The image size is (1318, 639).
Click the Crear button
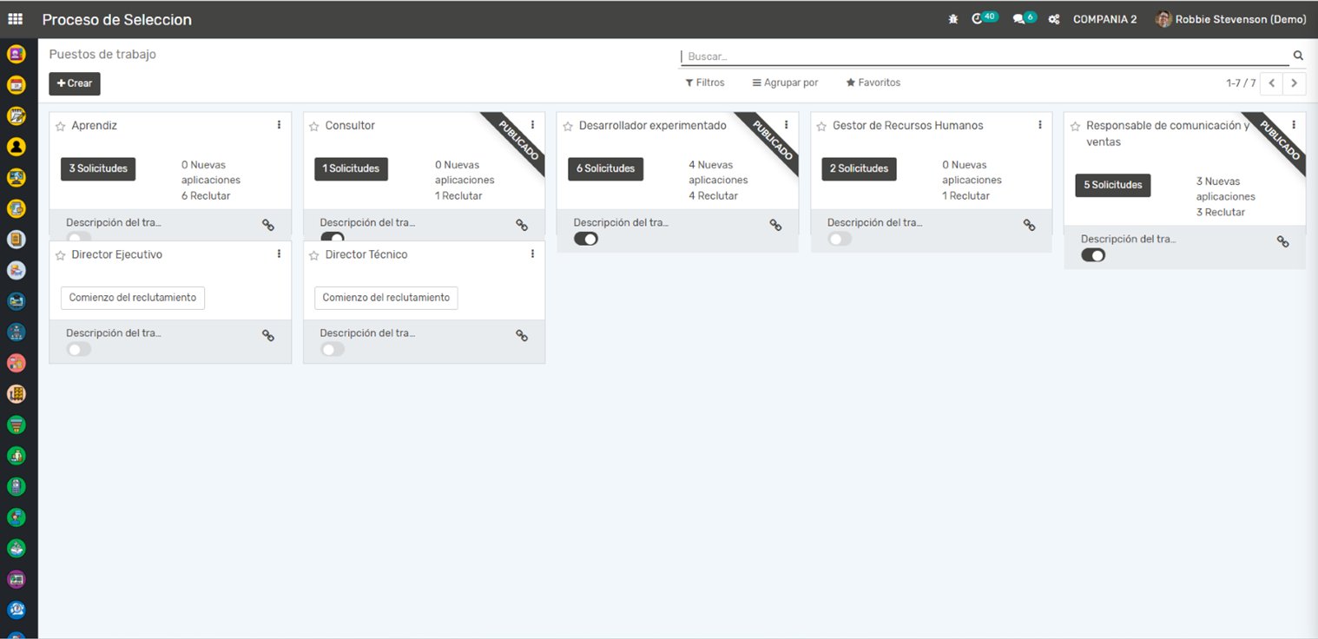click(x=75, y=83)
